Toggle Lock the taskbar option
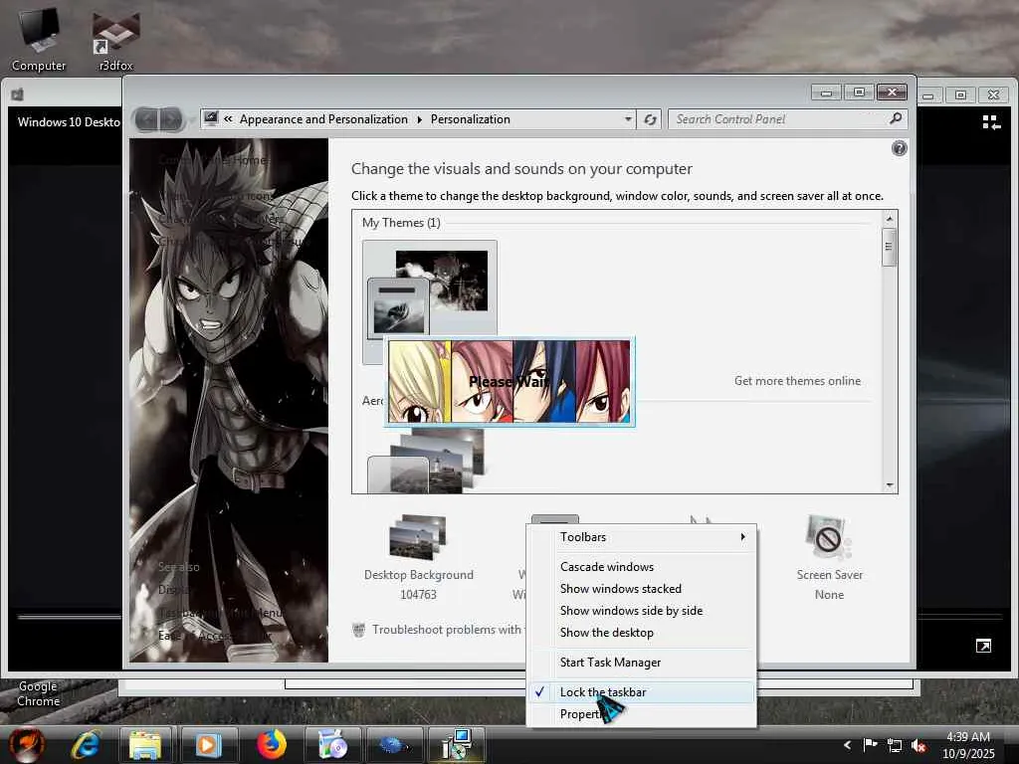1019x764 pixels. 642,692
